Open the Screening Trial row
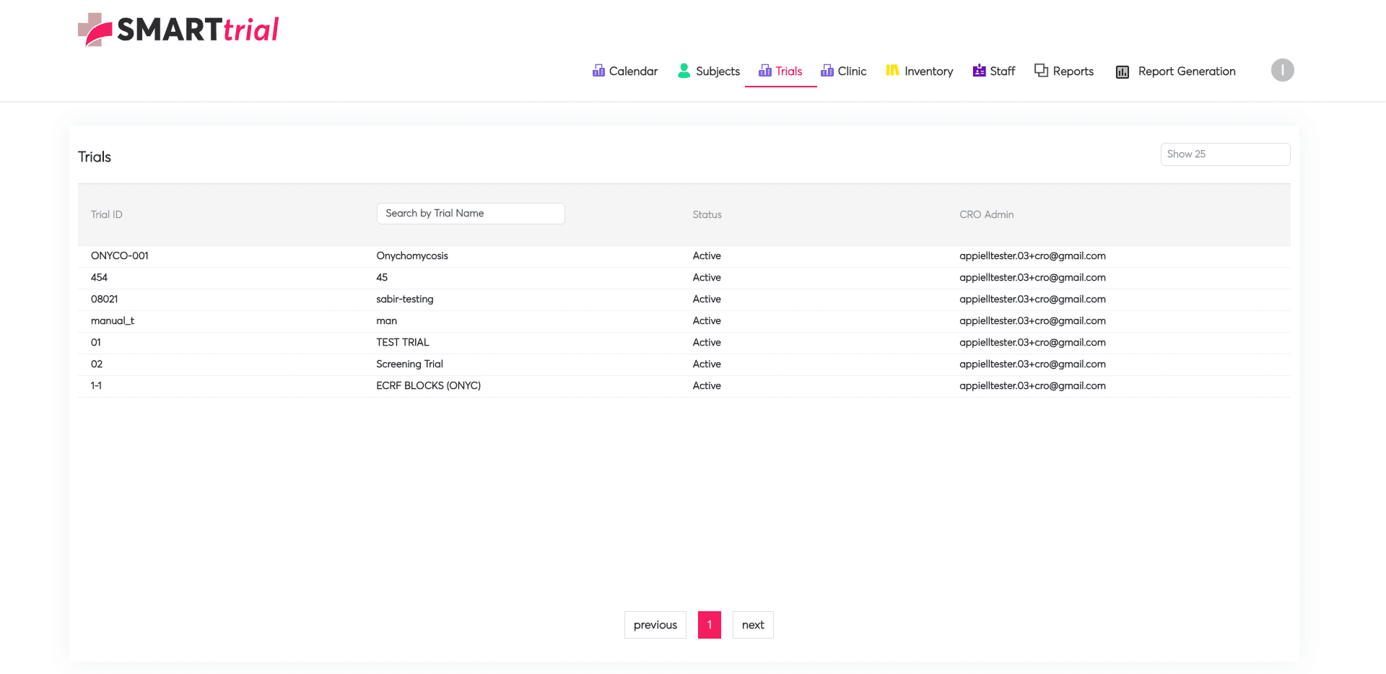Image resolution: width=1386 pixels, height=674 pixels. pyautogui.click(x=410, y=364)
